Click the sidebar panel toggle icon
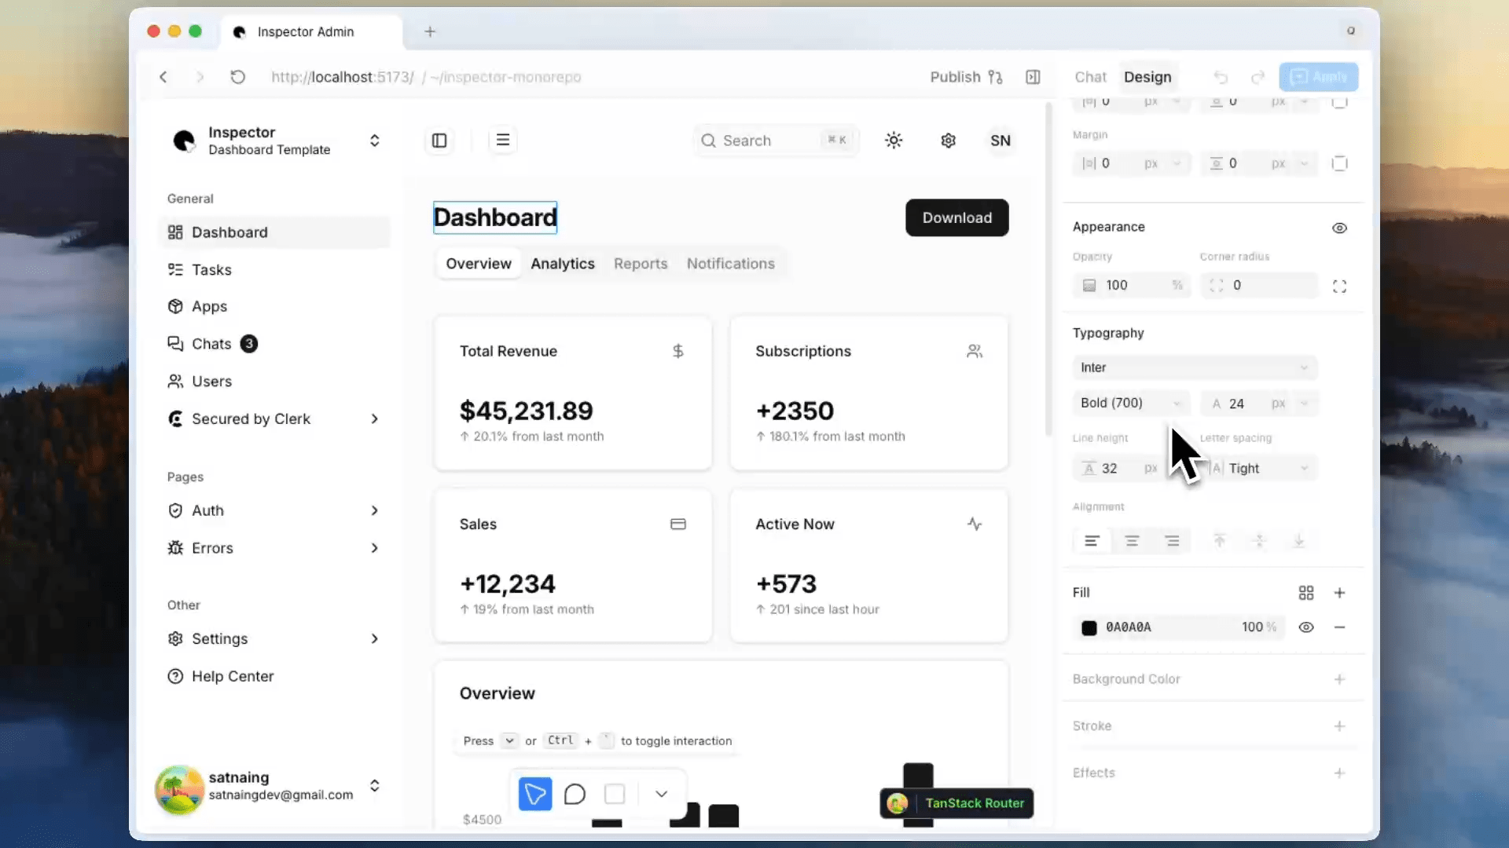This screenshot has height=848, width=1509. point(439,141)
